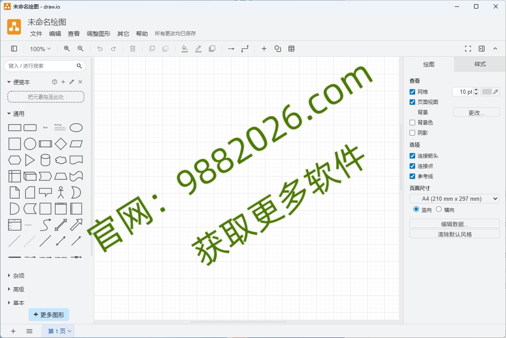
Task: Open the A4 page size dropdown
Action: [454, 199]
